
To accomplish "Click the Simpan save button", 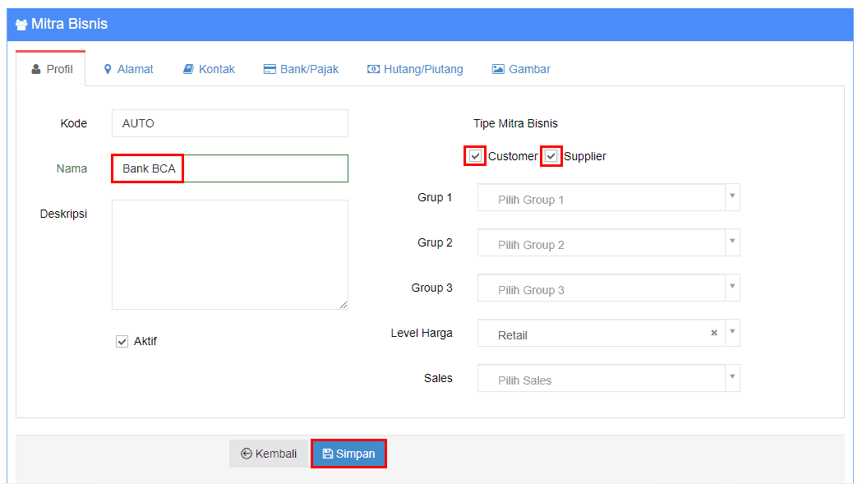I will 348,454.
